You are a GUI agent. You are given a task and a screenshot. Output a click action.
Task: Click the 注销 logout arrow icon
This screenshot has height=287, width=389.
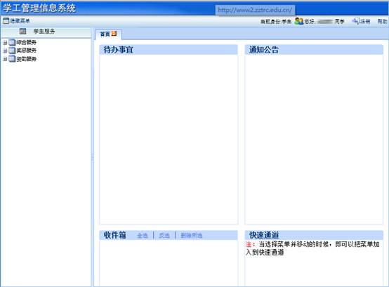[x=355, y=21]
